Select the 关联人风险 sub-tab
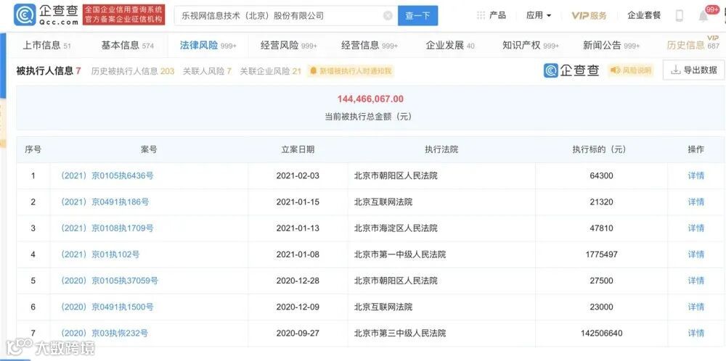Viewport: 726px width, 361px height. tap(207, 71)
